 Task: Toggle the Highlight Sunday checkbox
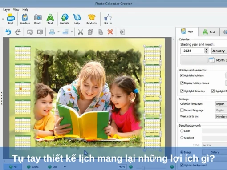pos(213,91)
